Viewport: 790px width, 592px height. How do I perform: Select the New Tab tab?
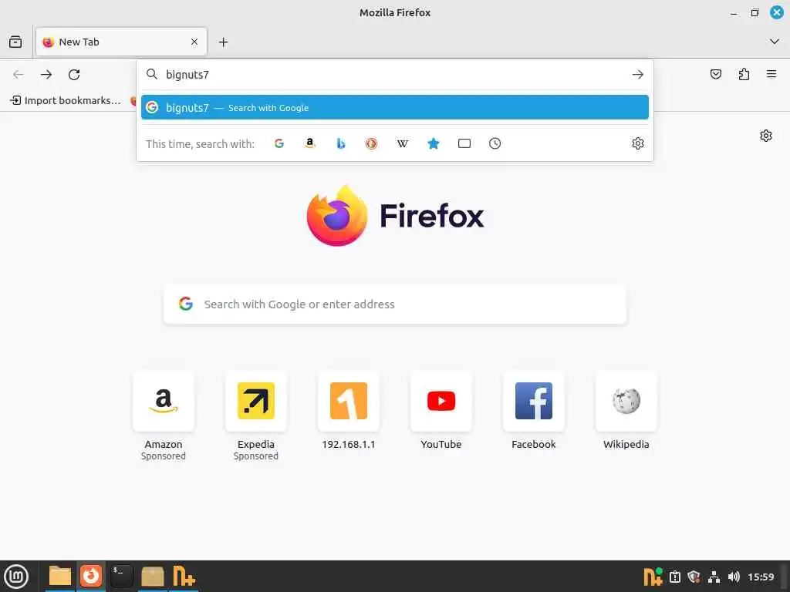[x=121, y=42]
